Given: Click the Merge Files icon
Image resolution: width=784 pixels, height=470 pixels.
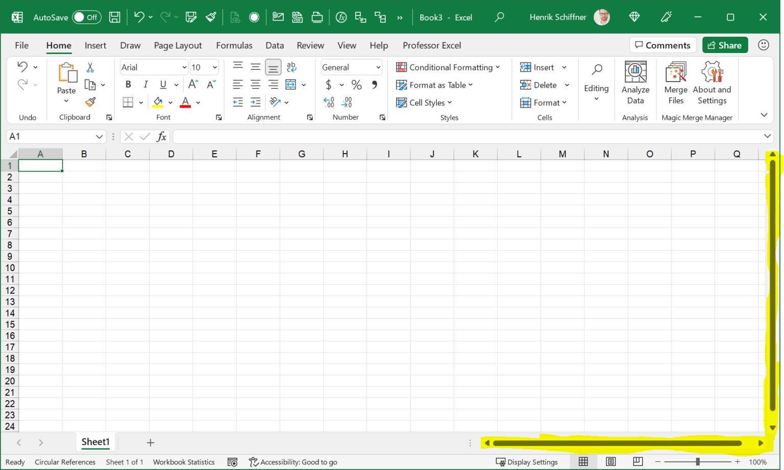Looking at the screenshot, I should click(676, 83).
